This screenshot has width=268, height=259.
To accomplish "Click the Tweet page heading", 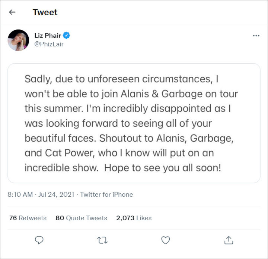I will point(45,12).
